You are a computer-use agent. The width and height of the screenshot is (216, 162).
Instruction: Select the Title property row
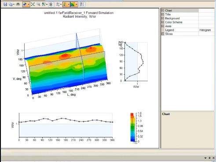[x=187, y=14]
